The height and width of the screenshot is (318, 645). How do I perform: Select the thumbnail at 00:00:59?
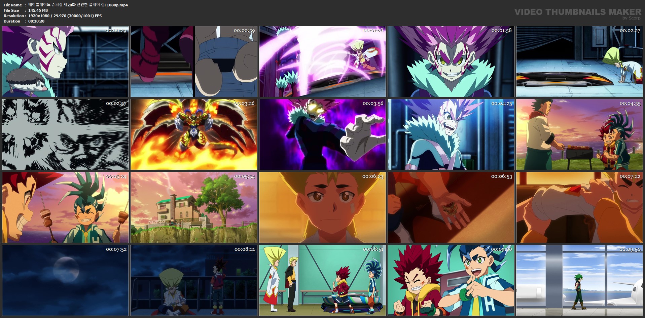[x=194, y=62]
